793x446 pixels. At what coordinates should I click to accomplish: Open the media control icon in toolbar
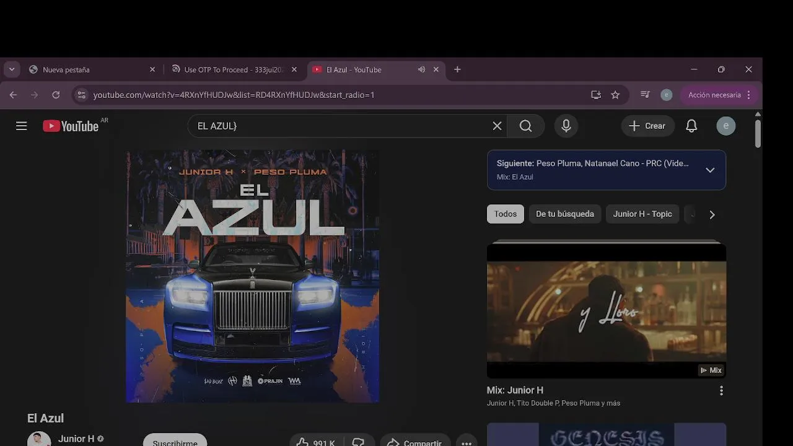tap(646, 95)
